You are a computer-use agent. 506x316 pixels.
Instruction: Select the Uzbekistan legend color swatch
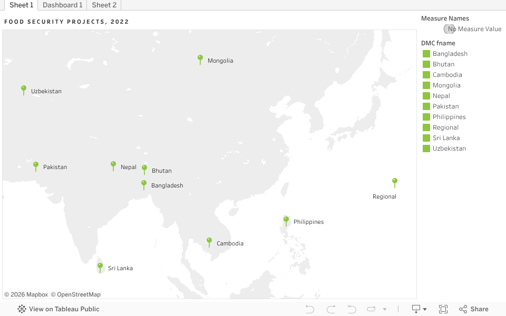click(x=426, y=149)
